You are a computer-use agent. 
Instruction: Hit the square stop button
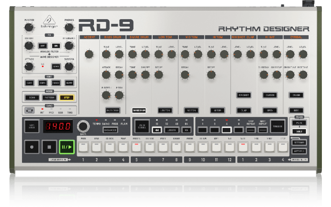pos(49,147)
